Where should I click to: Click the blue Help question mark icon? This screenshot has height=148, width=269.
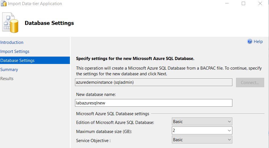(x=250, y=42)
